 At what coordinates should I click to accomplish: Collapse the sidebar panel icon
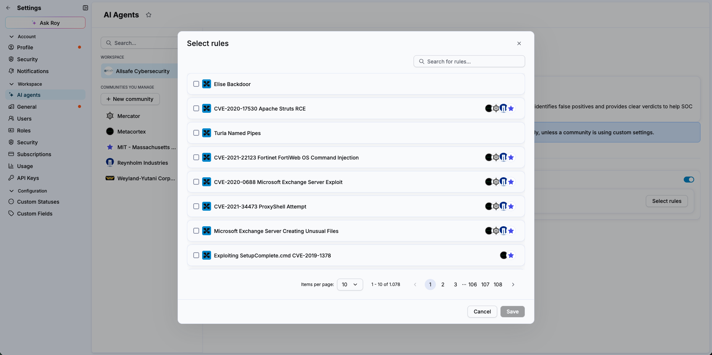pyautogui.click(x=85, y=8)
